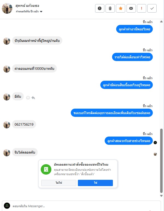Click the customer name สุพจน์ แก้วแซง

point(27,6)
